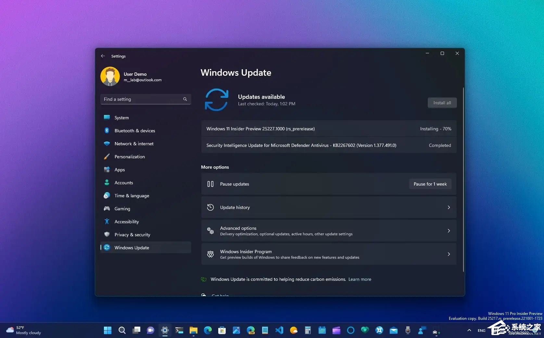The width and height of the screenshot is (544, 338).
Task: Click the Pause for 1 week button
Action: (430, 184)
